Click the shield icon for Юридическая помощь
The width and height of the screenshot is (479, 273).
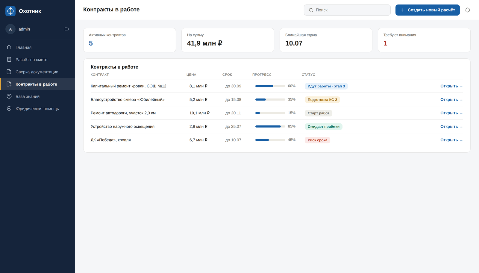pos(9,109)
